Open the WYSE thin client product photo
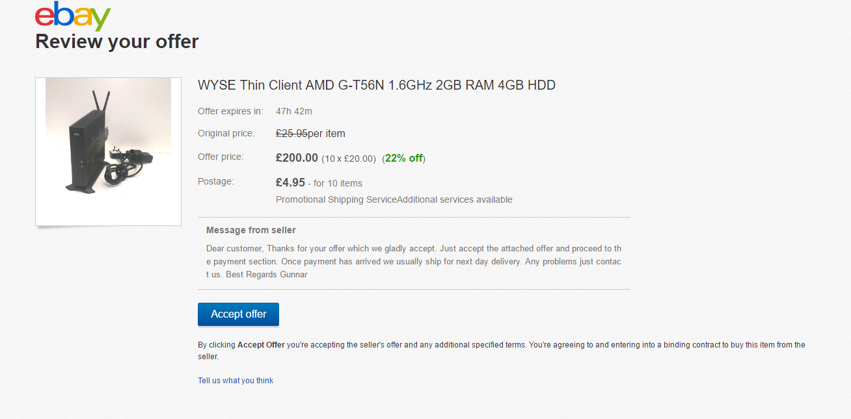The width and height of the screenshot is (851, 419). pos(108,151)
